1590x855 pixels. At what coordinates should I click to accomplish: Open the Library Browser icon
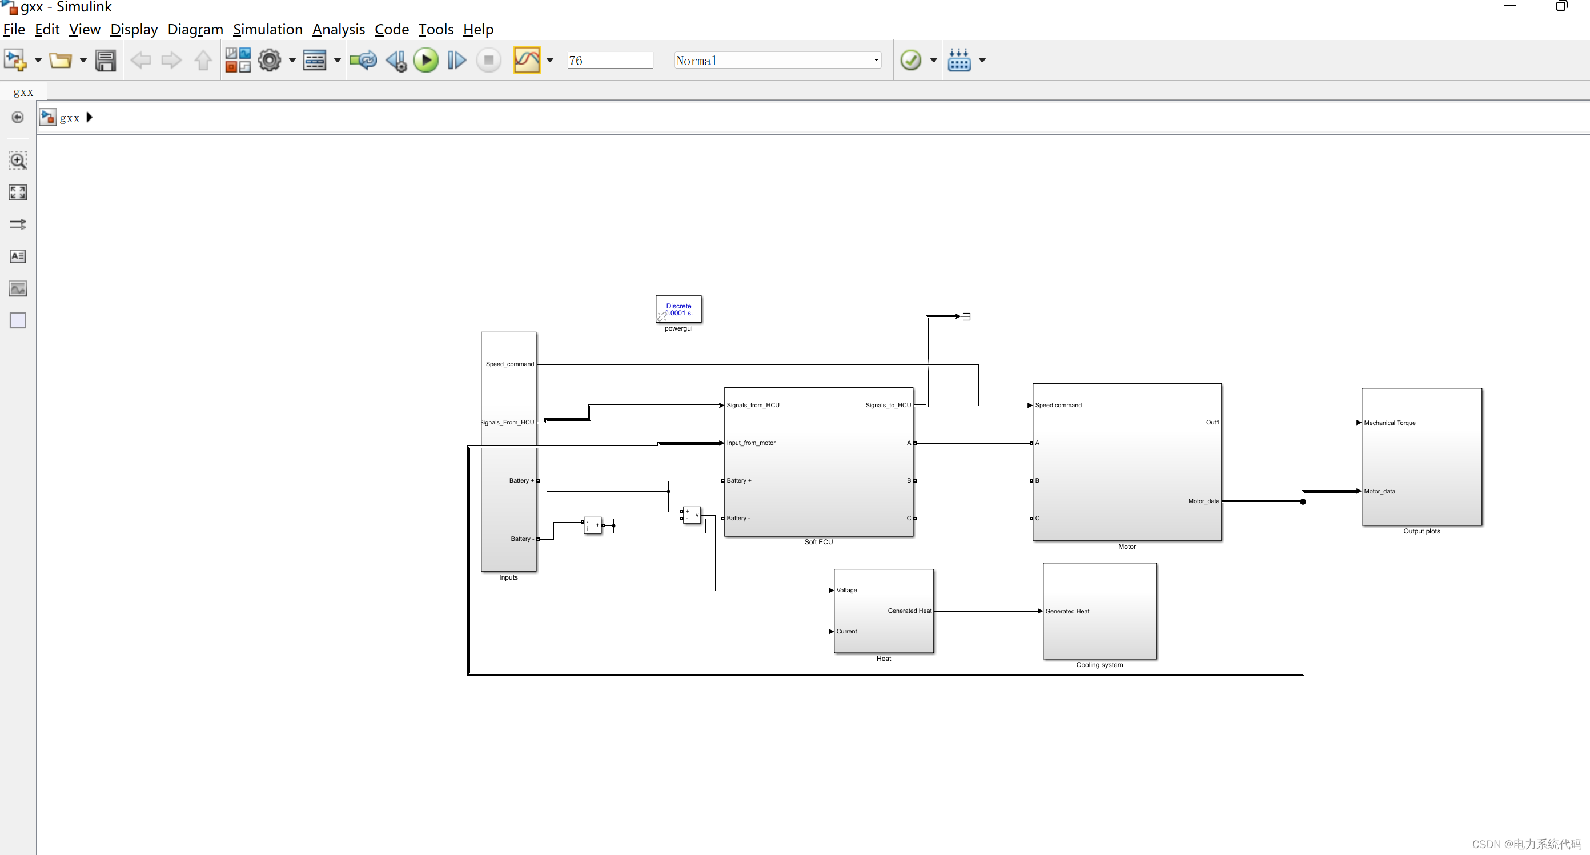point(238,60)
